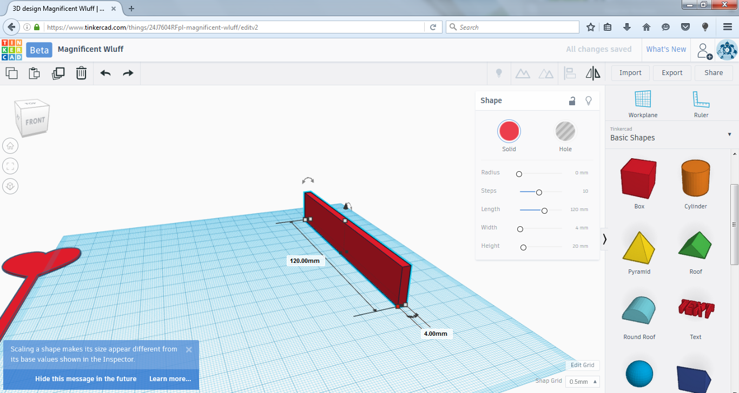Click Home view icon
This screenshot has height=393, width=739.
pyautogui.click(x=10, y=146)
